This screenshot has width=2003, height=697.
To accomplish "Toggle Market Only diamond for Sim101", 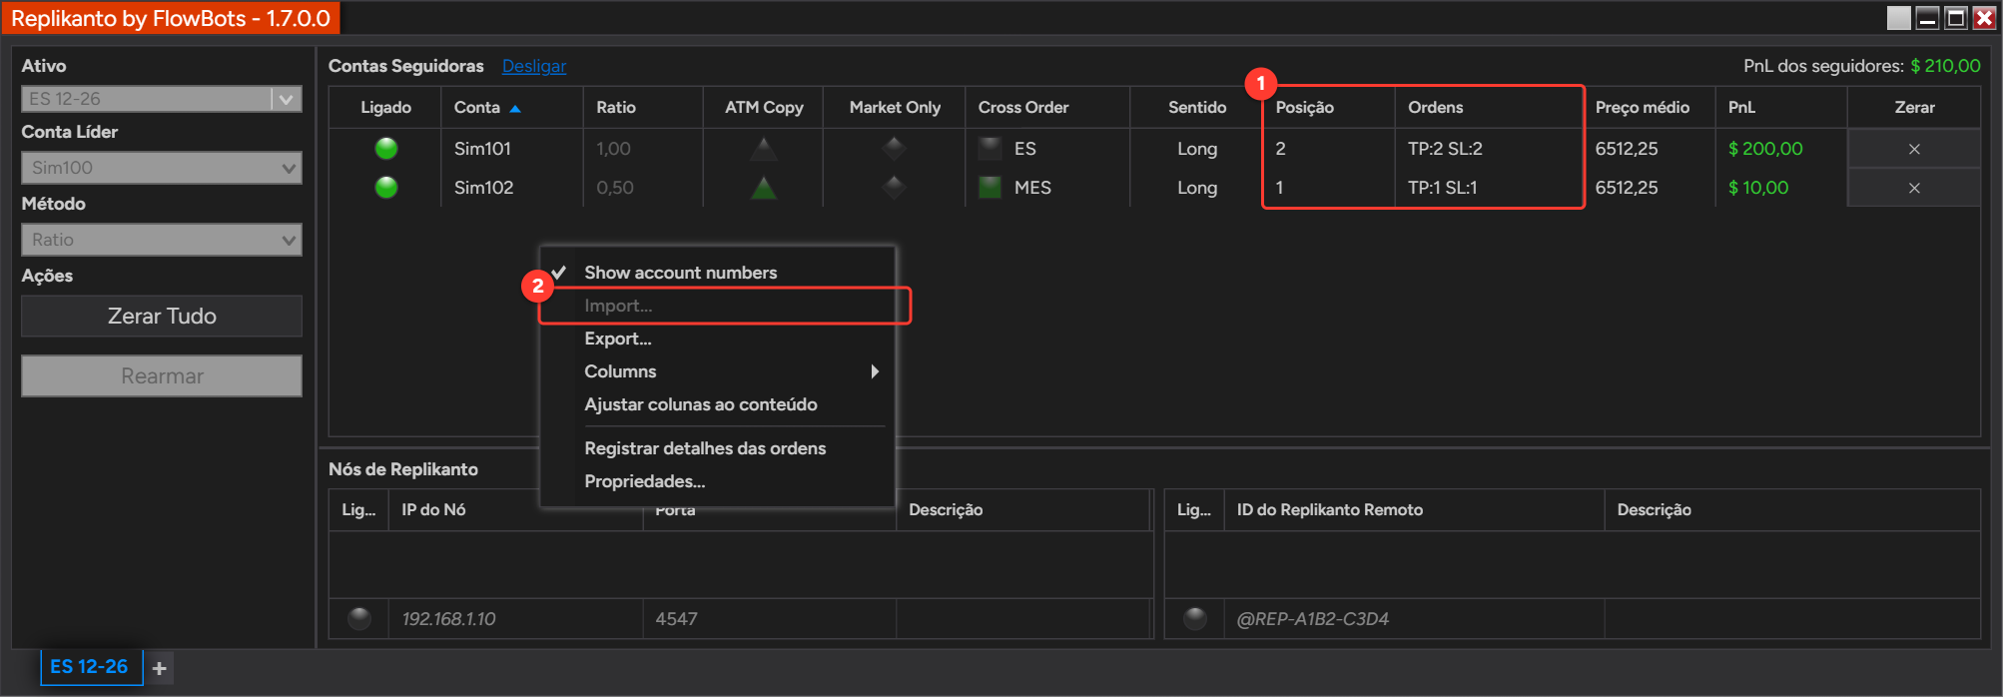I will click(894, 149).
